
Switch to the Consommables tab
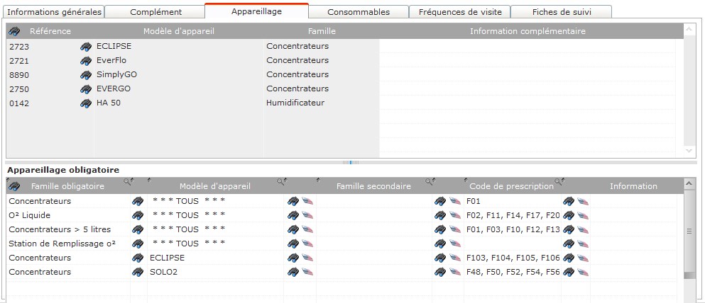(358, 12)
